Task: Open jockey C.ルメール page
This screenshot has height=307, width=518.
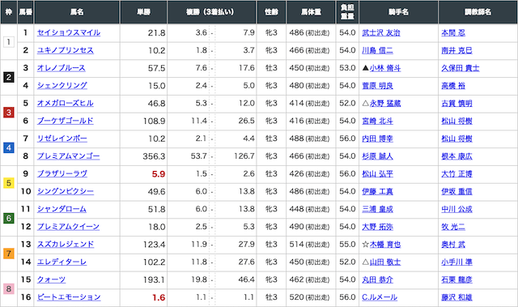Action: pos(380,297)
